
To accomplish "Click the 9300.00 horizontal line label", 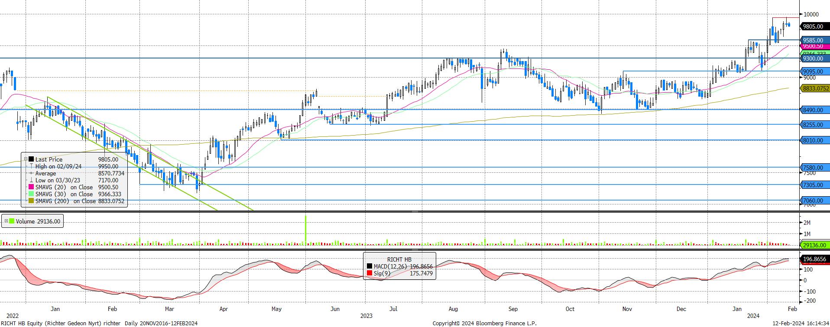I will 815,58.
